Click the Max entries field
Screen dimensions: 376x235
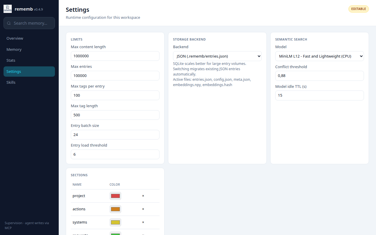[x=115, y=75]
